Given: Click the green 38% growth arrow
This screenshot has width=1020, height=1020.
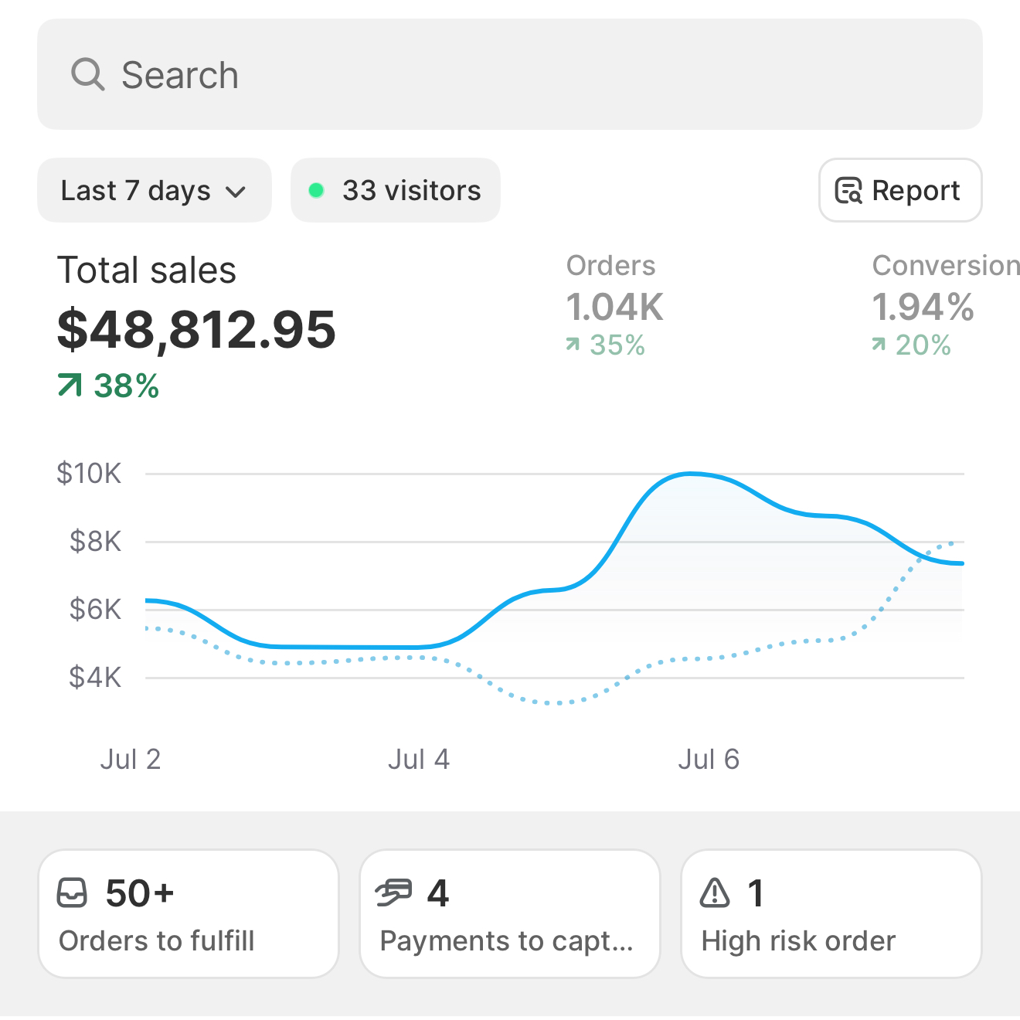Looking at the screenshot, I should coord(70,385).
